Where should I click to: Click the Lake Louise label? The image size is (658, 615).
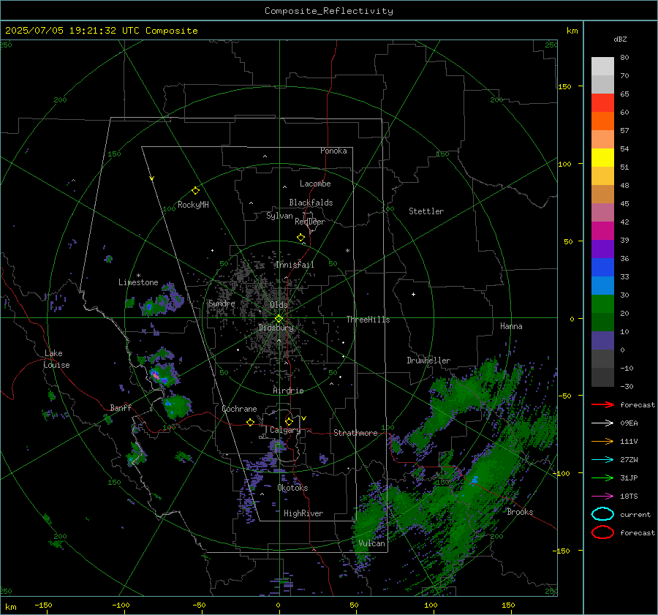tap(56, 359)
